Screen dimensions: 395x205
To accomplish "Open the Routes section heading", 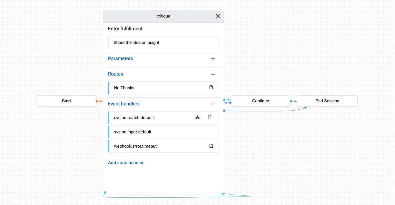I will [115, 74].
